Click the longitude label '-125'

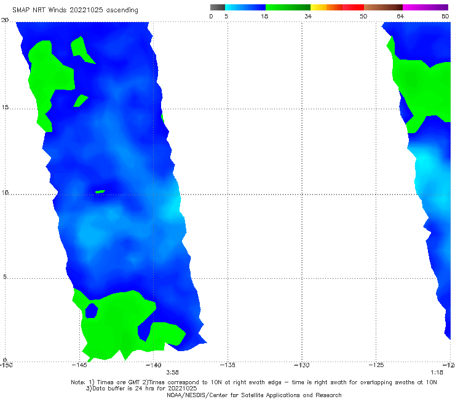[376, 365]
